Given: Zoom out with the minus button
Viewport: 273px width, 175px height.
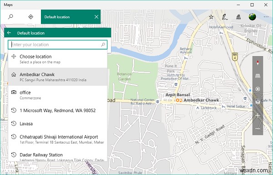Looking at the screenshot, I should click(258, 129).
